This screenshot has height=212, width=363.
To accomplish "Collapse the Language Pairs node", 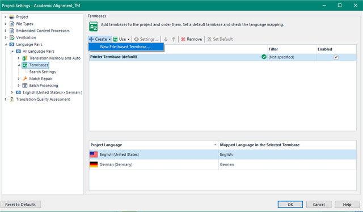I will pyautogui.click(x=6, y=44).
